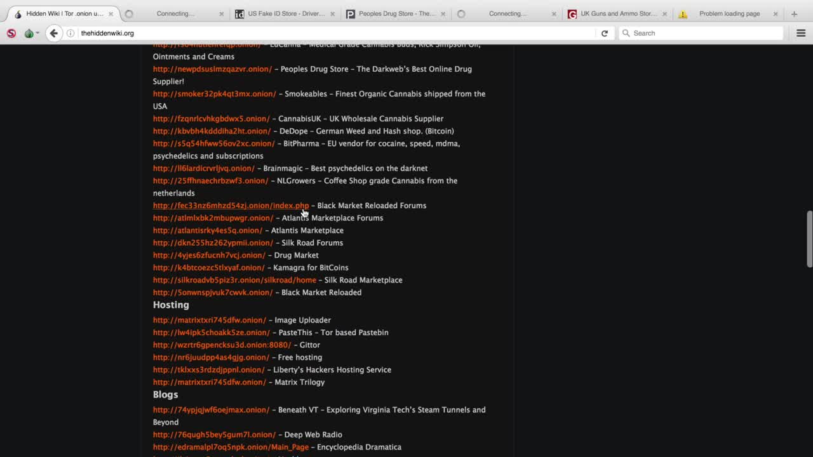Viewport: 813px width, 457px height.
Task: Close the UK Guns and Ammo Store tab
Action: (664, 14)
